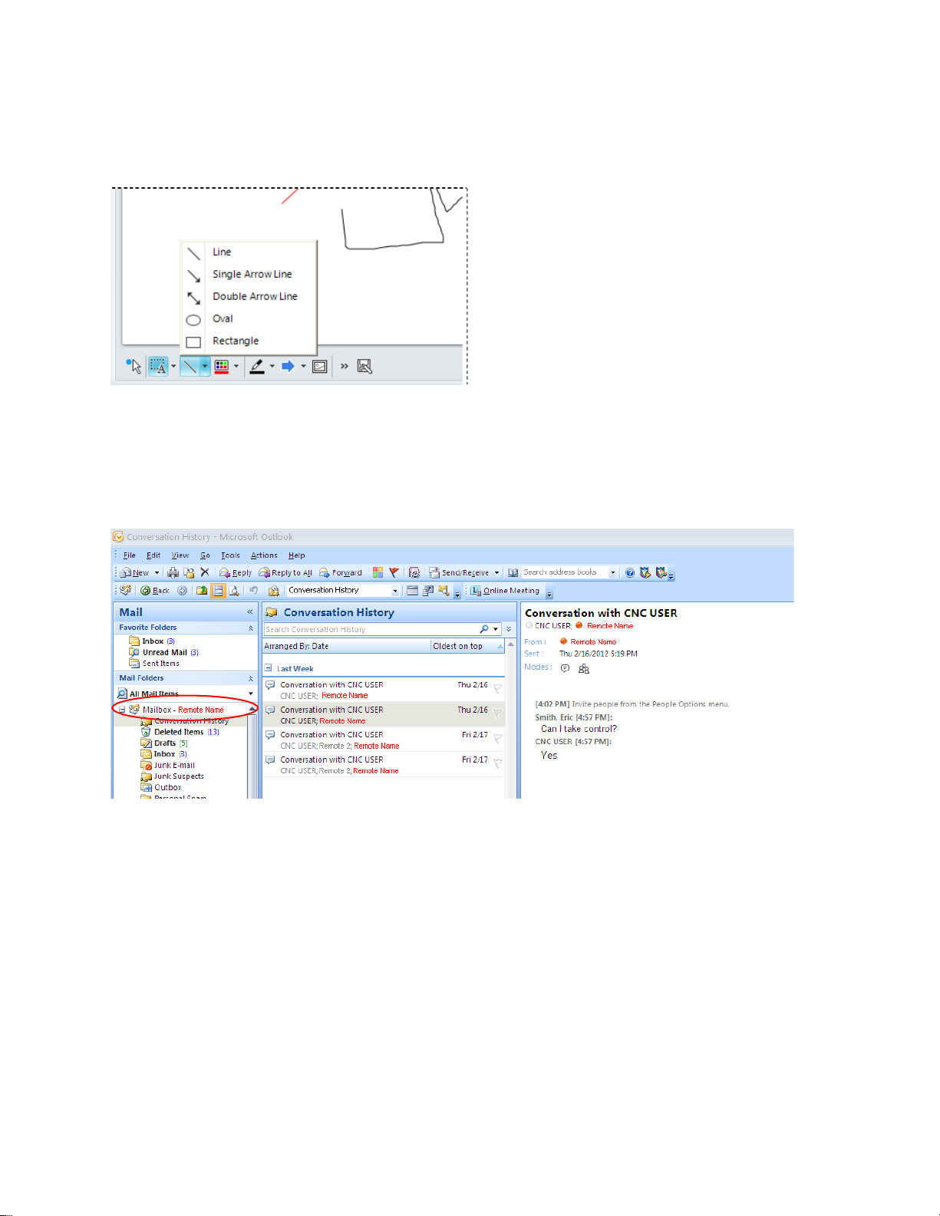Collapse the Mailbox tree node
Viewport: 940px width, 1216px height.
point(122,710)
